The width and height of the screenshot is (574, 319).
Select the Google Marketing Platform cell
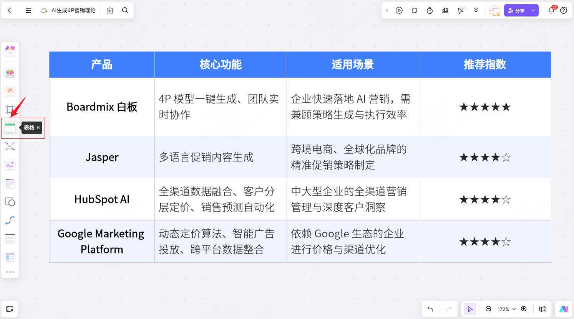pyautogui.click(x=102, y=242)
